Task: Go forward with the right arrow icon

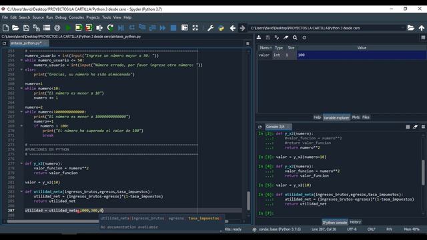Action: tap(242, 28)
